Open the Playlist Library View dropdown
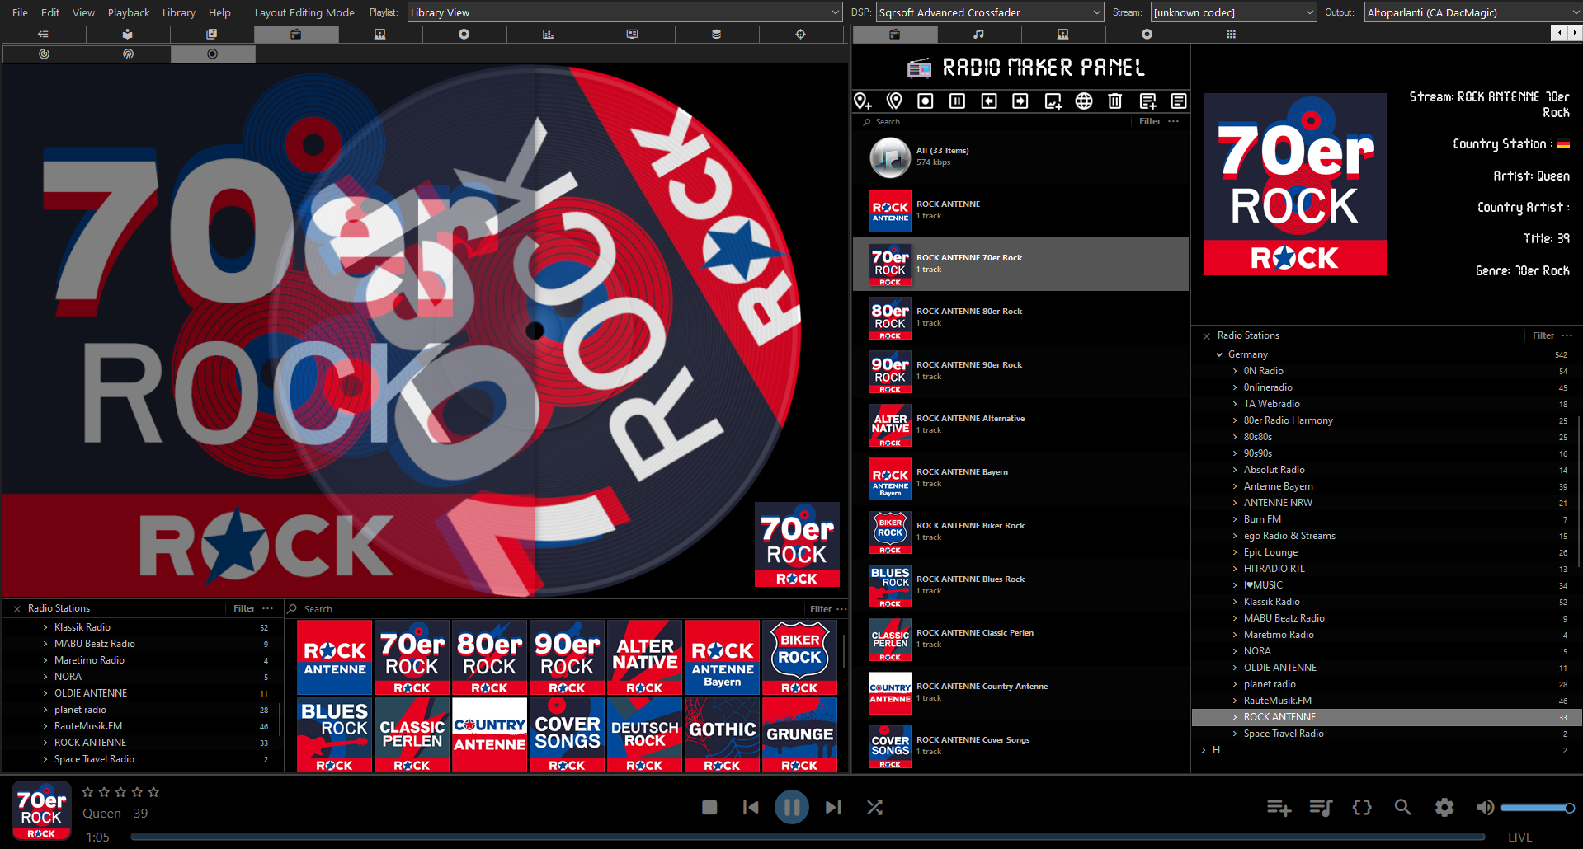Viewport: 1583px width, 849px height. (x=624, y=12)
